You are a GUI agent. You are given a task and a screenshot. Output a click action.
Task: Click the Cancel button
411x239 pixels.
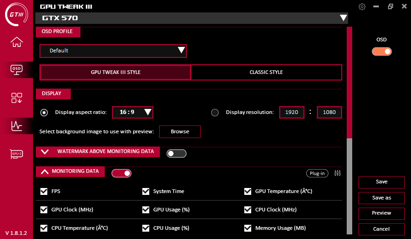pyautogui.click(x=382, y=229)
